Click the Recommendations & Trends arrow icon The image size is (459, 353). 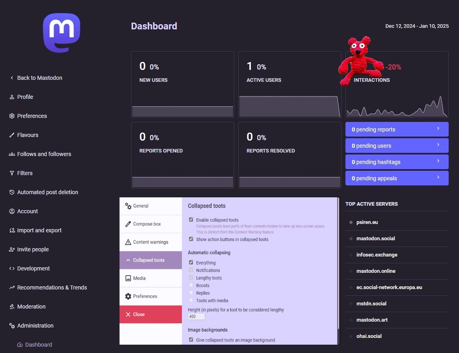tap(12, 287)
